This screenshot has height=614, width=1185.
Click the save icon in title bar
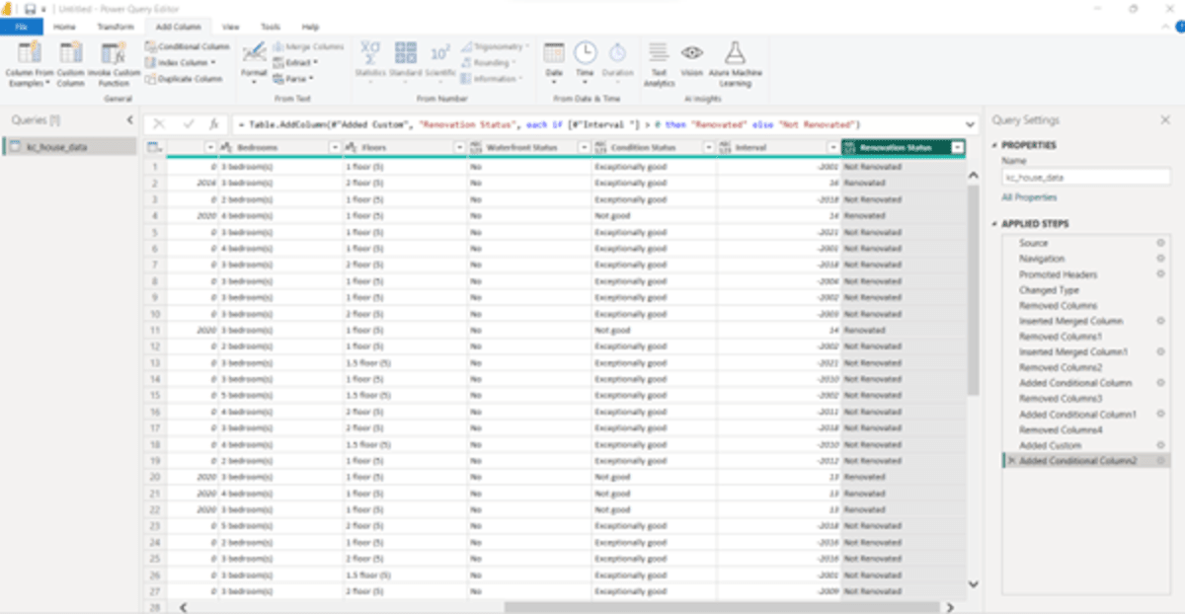30,8
